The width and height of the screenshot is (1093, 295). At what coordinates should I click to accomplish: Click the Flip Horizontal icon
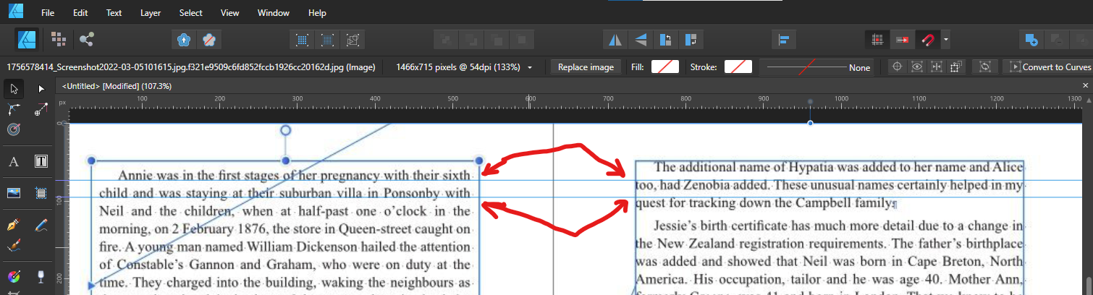616,39
